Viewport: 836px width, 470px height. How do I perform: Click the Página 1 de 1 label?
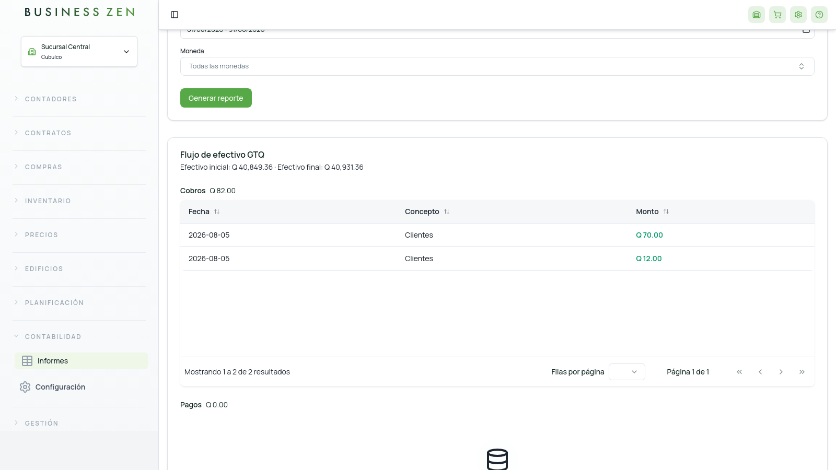click(688, 372)
